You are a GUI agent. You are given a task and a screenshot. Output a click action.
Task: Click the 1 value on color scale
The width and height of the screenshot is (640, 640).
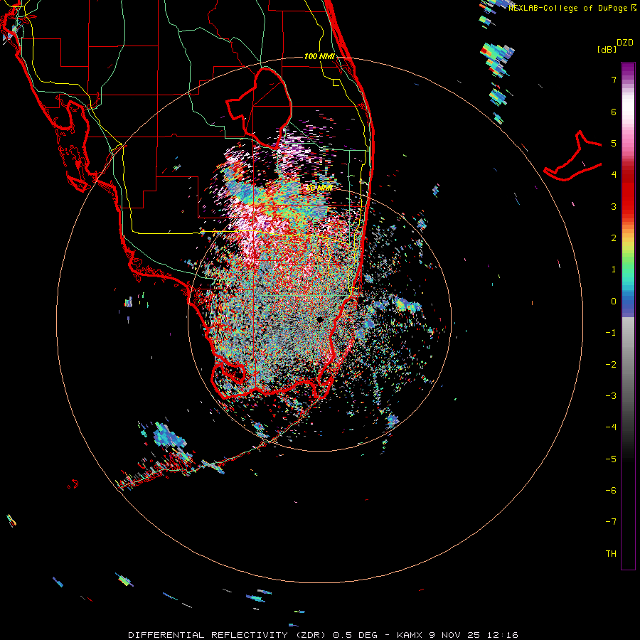[614, 270]
